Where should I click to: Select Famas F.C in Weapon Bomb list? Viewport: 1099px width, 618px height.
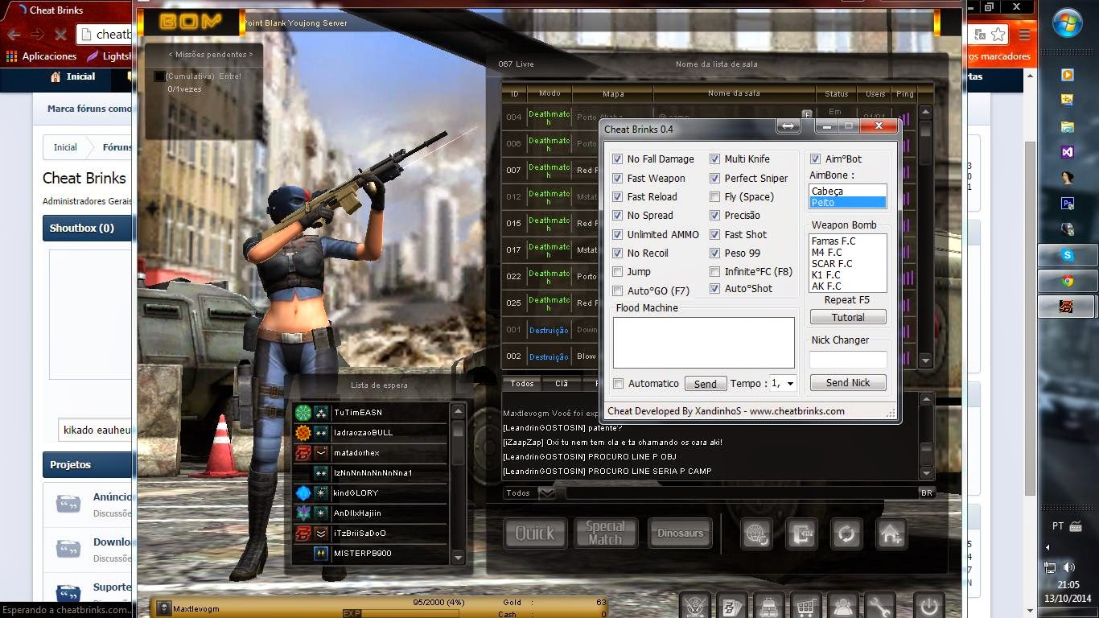847,241
